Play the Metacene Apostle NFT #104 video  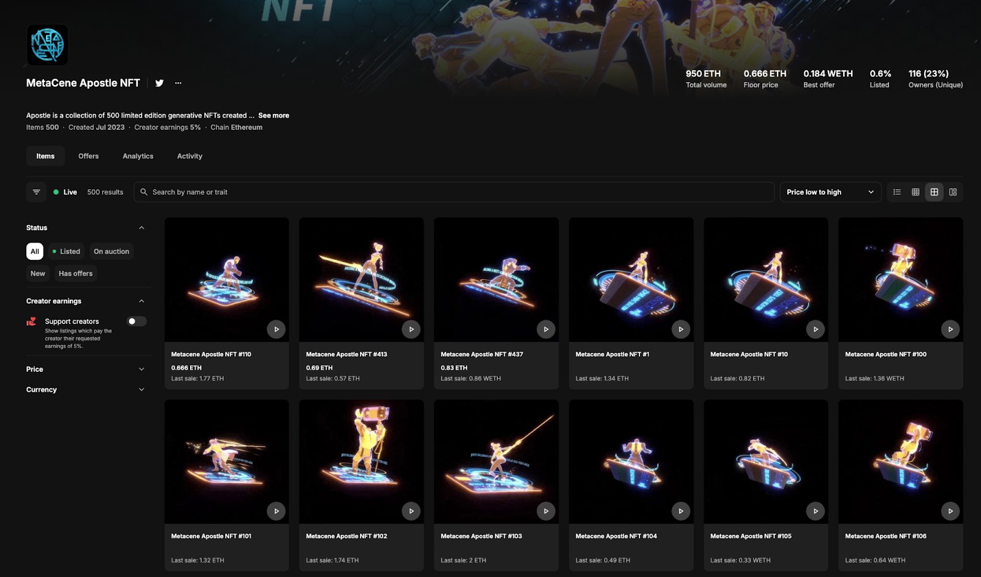click(x=681, y=511)
